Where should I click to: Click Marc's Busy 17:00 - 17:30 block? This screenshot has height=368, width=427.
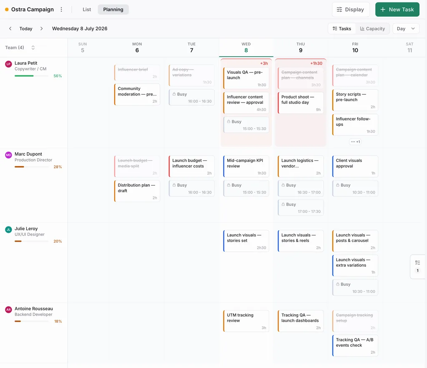301,208
